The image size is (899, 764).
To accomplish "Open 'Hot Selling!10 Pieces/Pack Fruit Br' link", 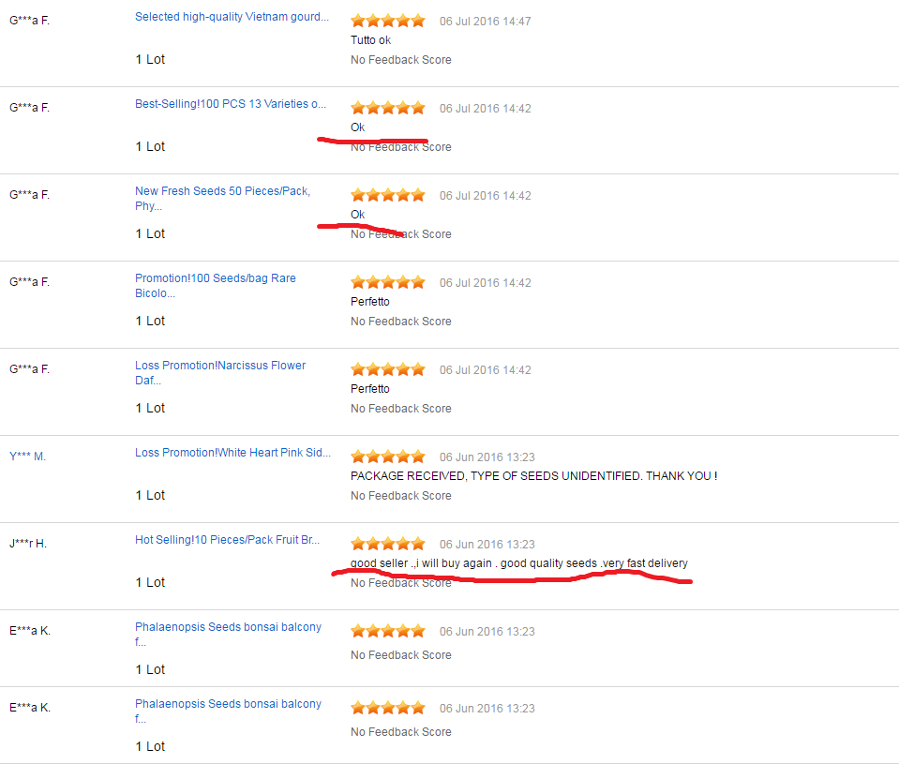I will pos(227,540).
